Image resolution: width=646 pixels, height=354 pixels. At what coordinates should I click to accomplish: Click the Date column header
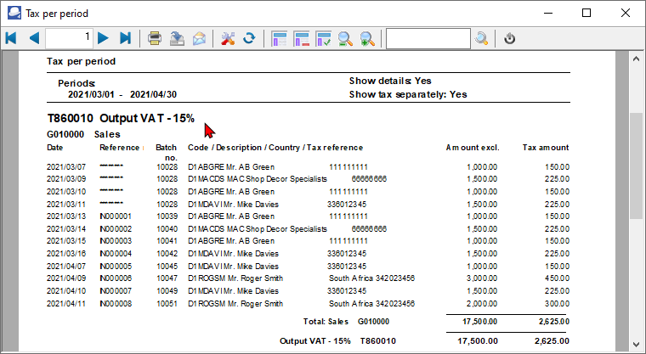[x=54, y=148]
